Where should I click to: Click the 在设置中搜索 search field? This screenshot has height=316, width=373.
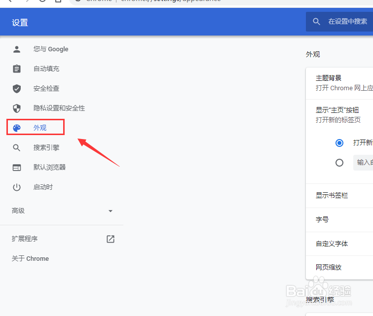pos(339,21)
